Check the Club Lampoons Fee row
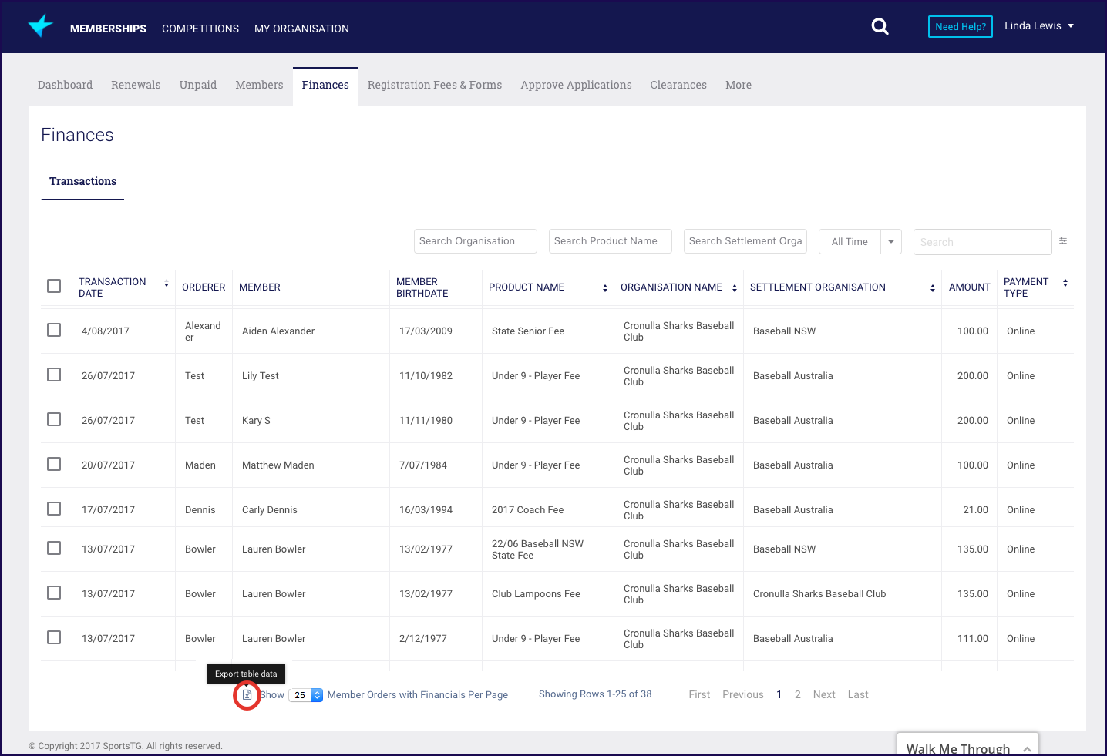Image resolution: width=1107 pixels, height=756 pixels. point(54,593)
